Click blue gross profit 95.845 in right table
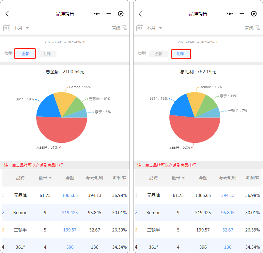This screenshot has width=263, height=253. click(x=228, y=213)
